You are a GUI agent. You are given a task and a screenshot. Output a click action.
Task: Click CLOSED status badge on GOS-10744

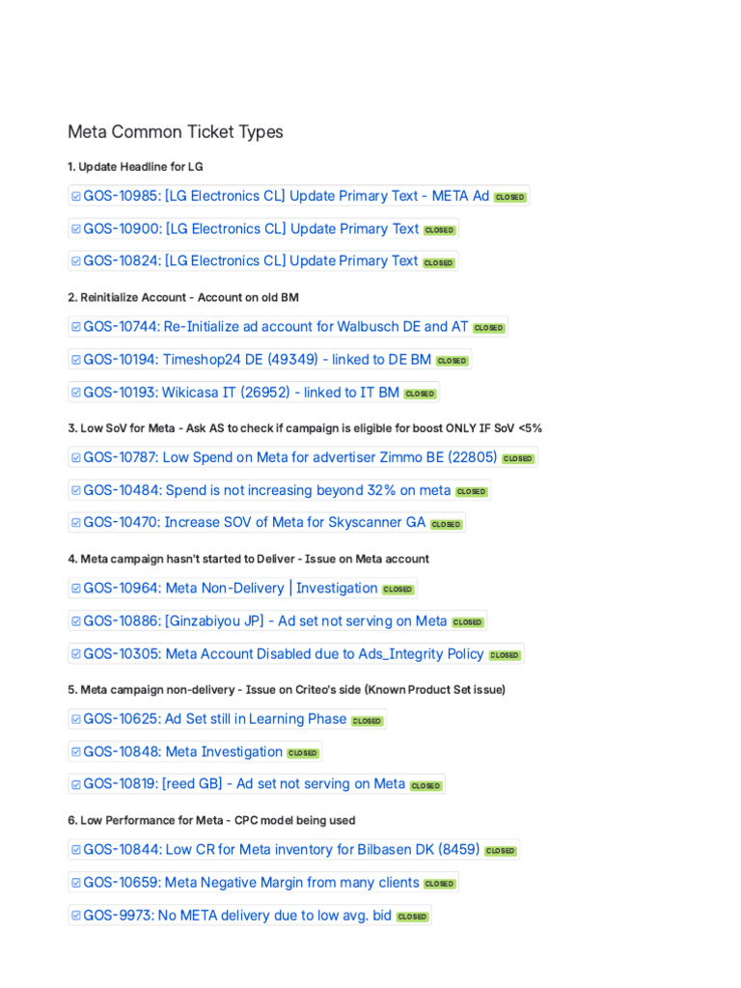point(489,328)
